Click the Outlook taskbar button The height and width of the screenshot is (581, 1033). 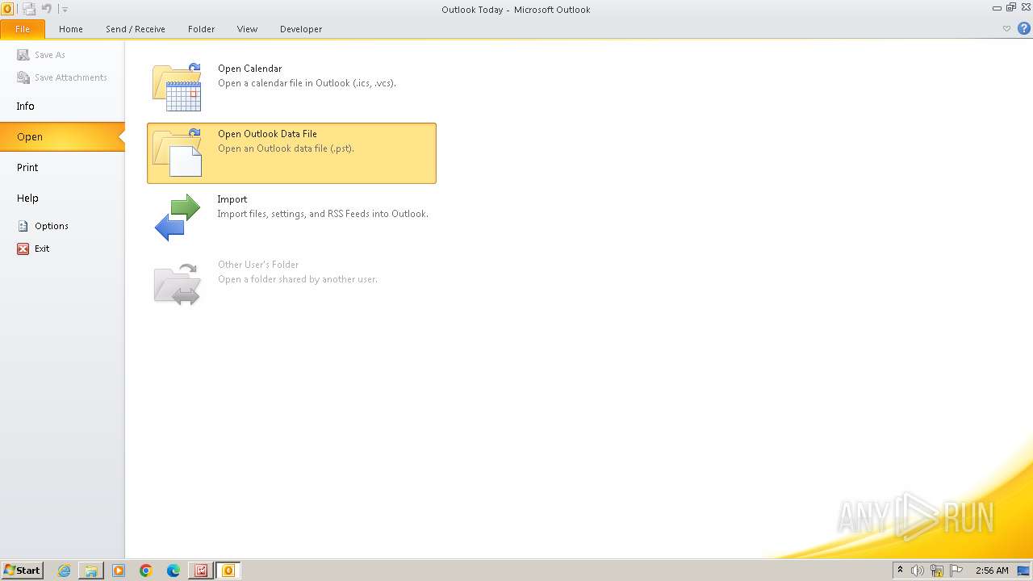pos(228,571)
